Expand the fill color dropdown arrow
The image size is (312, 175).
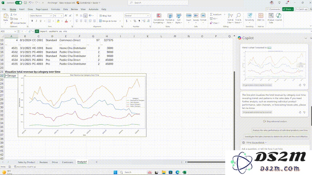[62, 21]
